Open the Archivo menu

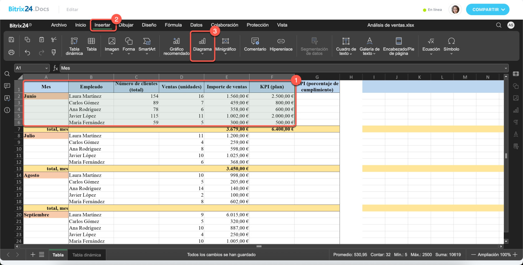pyautogui.click(x=59, y=25)
